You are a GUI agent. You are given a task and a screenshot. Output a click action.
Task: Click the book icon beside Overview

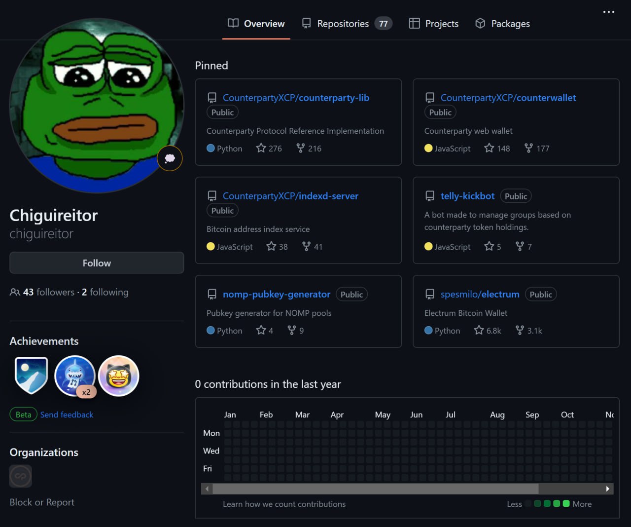tap(233, 23)
